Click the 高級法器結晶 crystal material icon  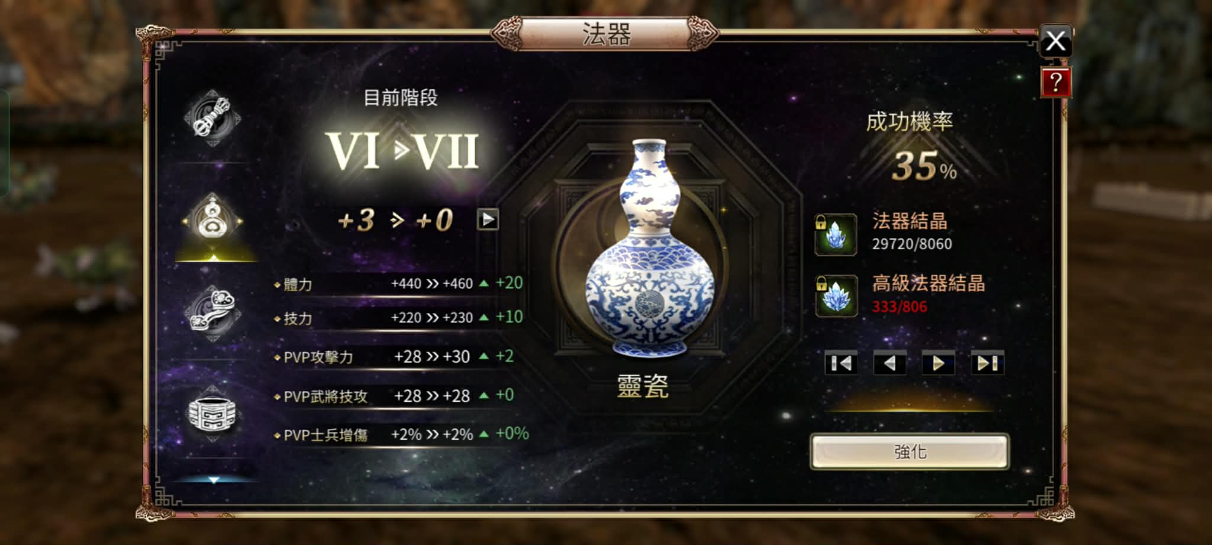click(x=836, y=296)
